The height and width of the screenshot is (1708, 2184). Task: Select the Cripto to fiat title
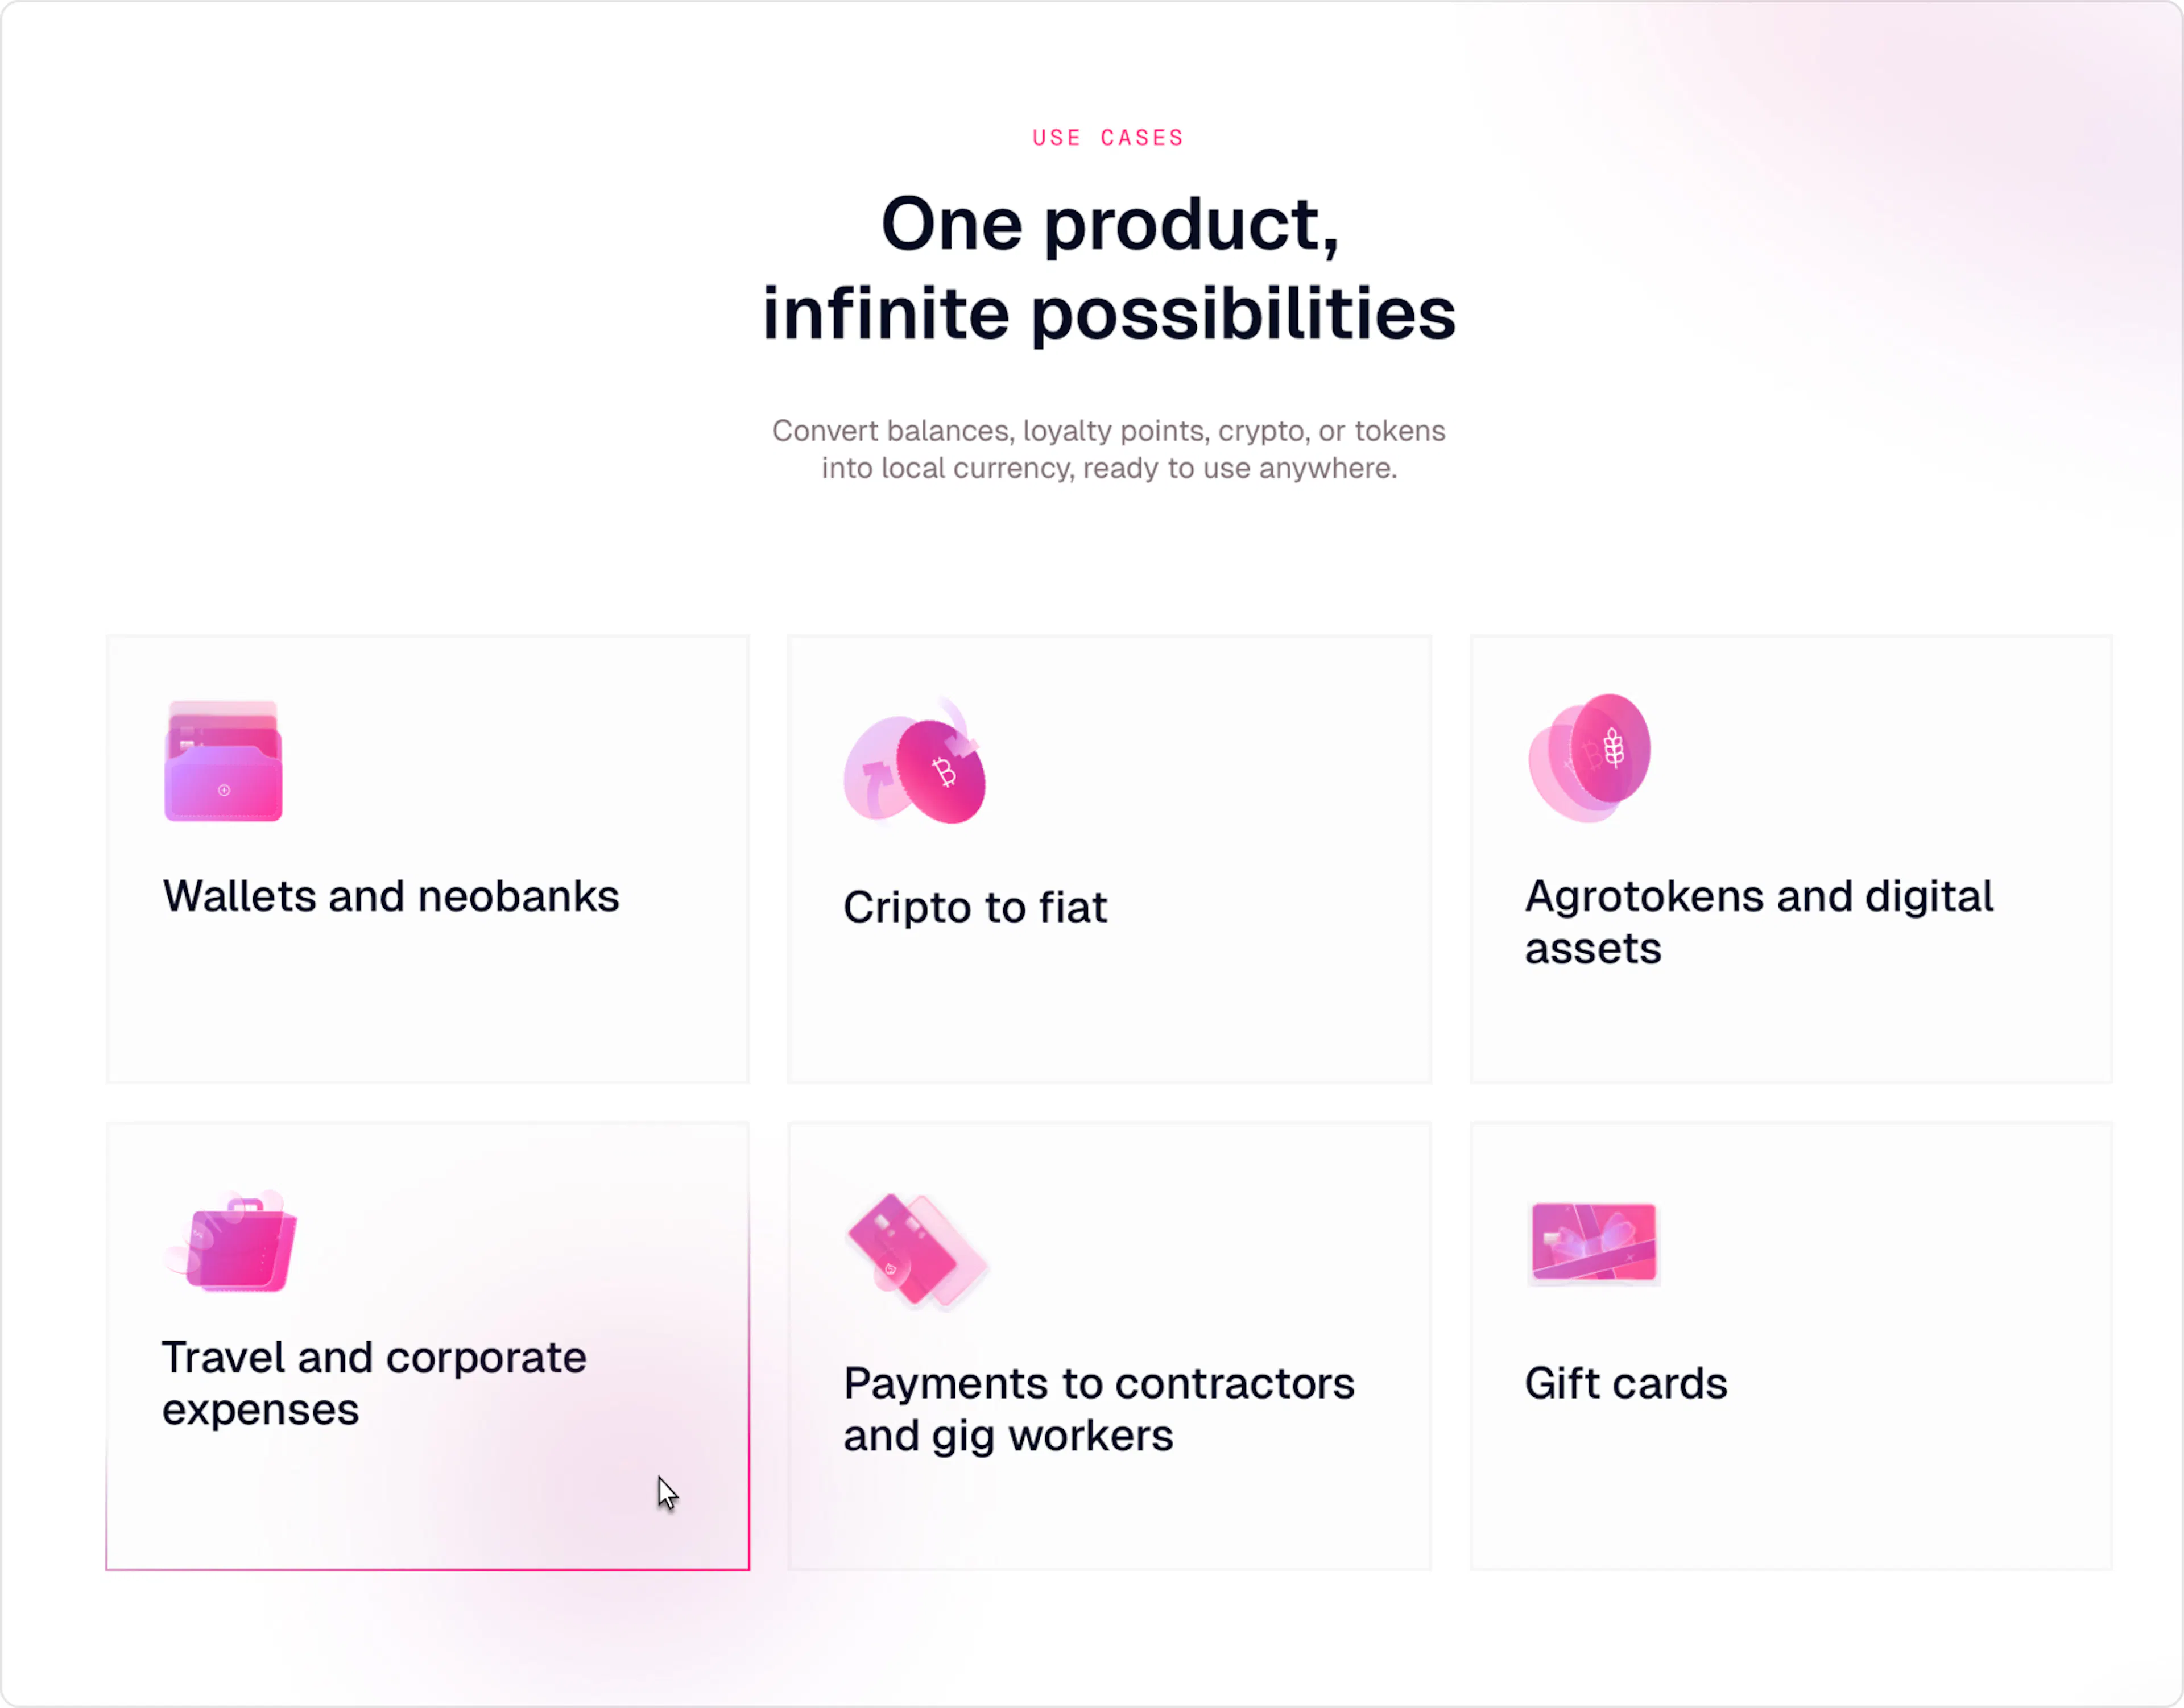[x=975, y=908]
